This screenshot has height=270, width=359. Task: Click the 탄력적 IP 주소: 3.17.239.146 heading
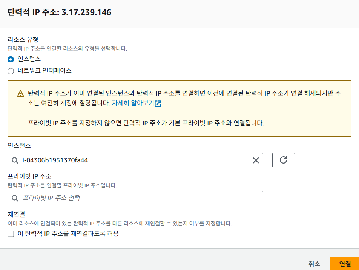point(60,12)
